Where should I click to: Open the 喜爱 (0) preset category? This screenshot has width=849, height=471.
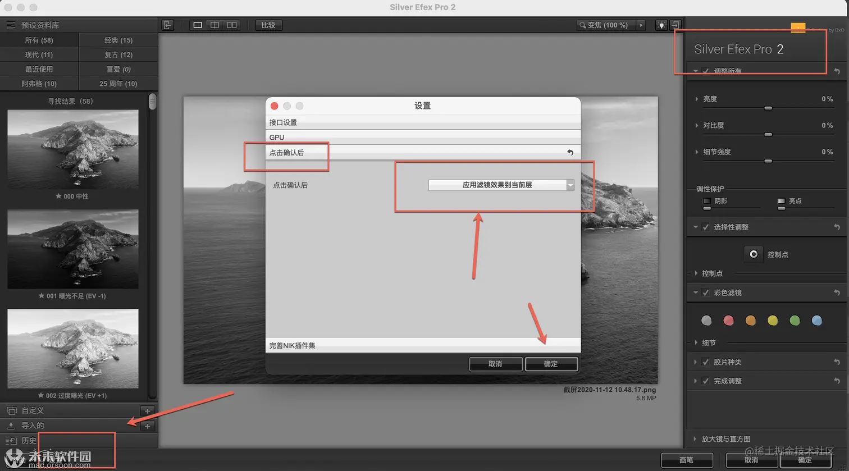click(118, 69)
